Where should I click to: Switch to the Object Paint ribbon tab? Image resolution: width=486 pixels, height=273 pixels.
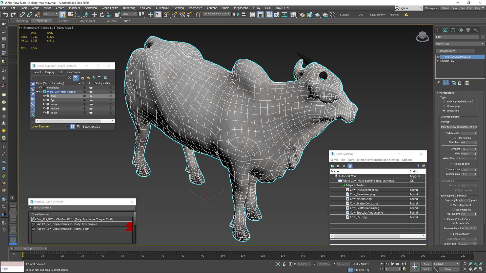tap(87, 21)
